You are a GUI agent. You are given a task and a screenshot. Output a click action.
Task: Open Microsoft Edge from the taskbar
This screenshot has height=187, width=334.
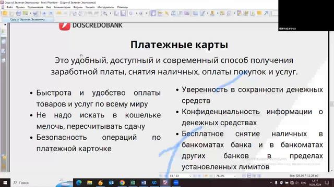79,182
